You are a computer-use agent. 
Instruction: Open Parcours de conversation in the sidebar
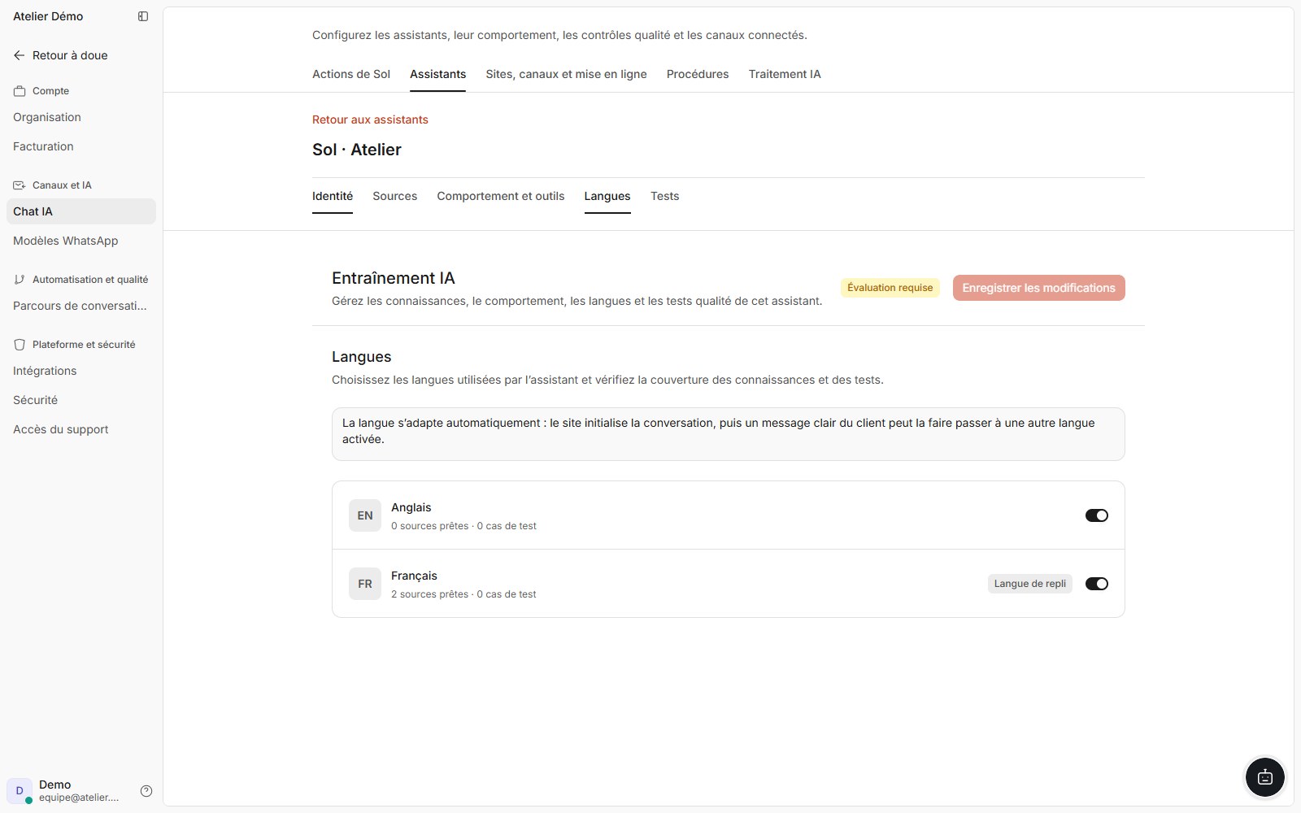click(80, 306)
